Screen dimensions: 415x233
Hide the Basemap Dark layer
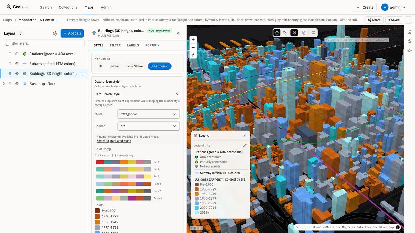pyautogui.click(x=17, y=84)
